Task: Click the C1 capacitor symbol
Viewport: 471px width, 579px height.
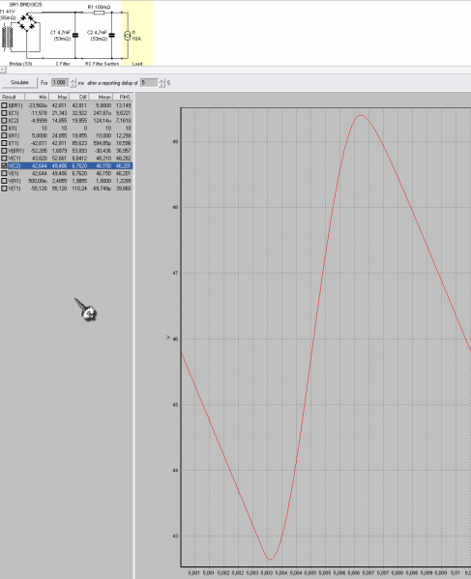Action: (75, 36)
